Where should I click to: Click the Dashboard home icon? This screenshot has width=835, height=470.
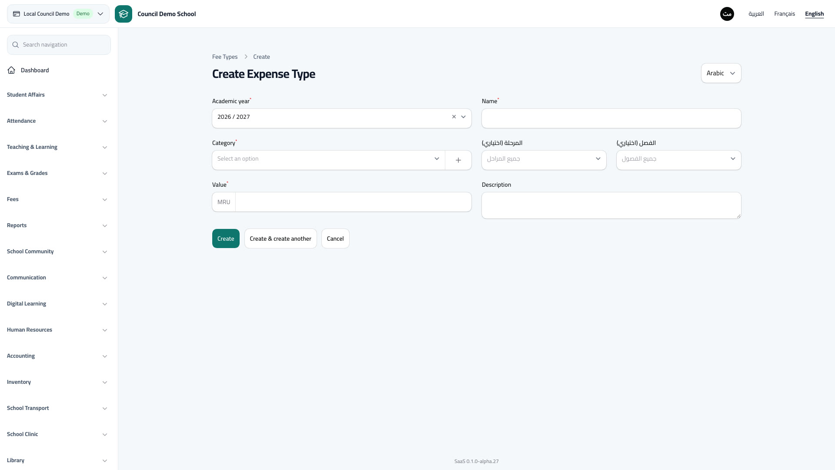(11, 70)
